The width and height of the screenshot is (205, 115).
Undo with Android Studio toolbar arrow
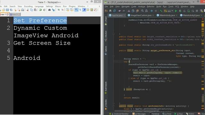[x=119, y=11]
